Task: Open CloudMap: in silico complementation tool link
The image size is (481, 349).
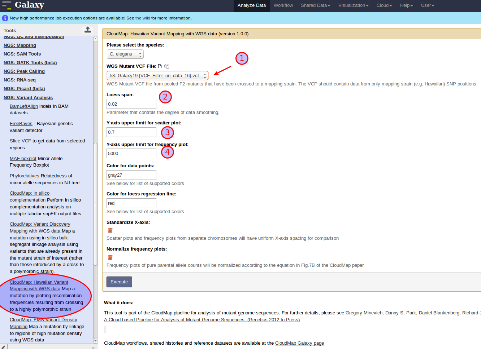Action: 30,196
